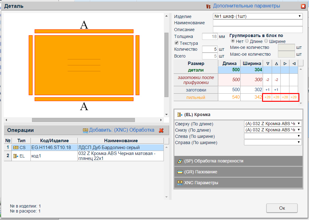
Task: Click the top edge band in preview
Action: 84,31
